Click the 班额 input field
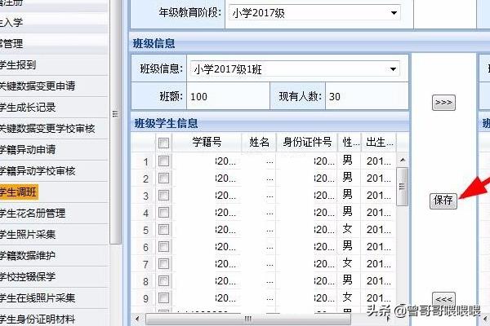 [230, 96]
